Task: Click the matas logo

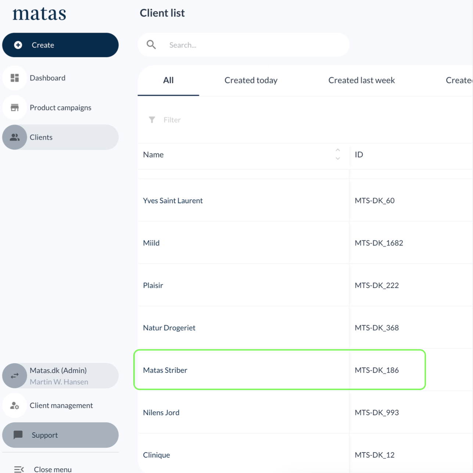Action: pos(39,14)
